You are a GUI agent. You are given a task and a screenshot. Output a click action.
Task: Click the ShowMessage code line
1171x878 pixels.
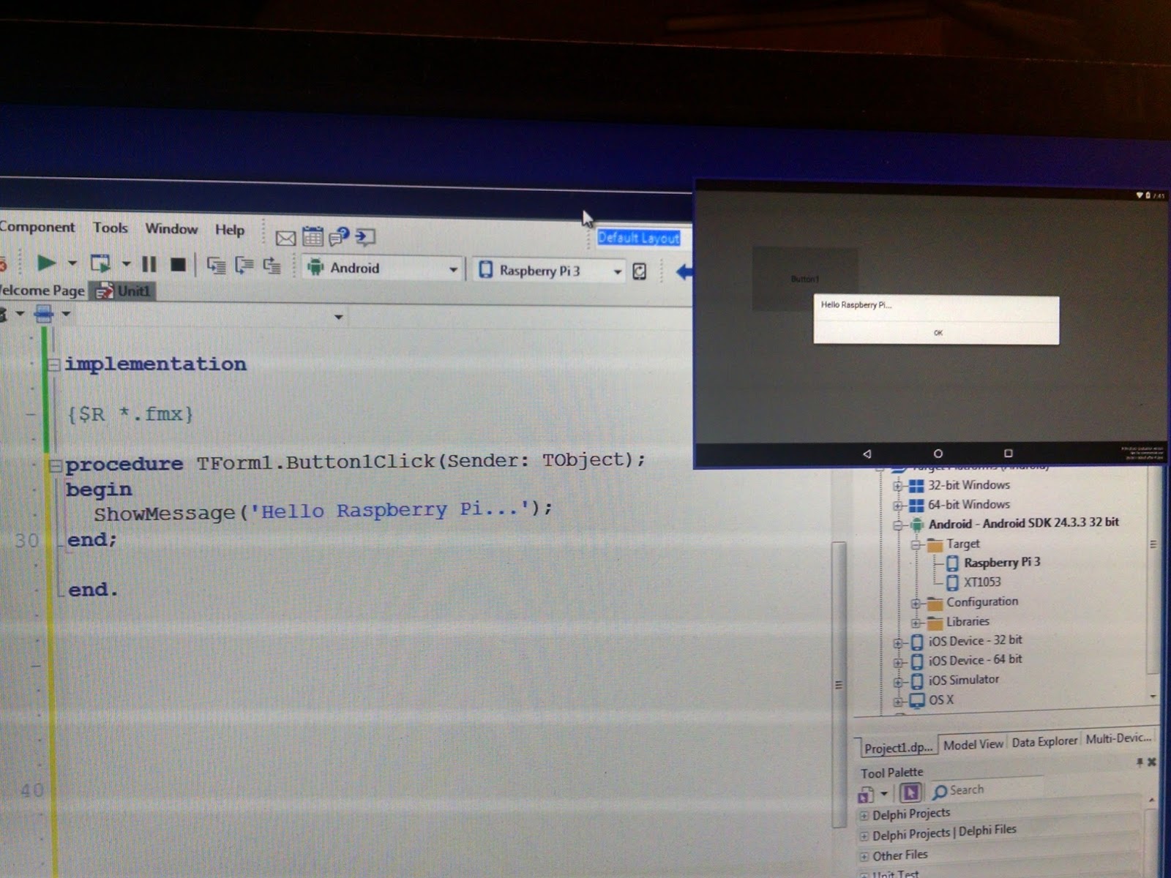tap(323, 511)
